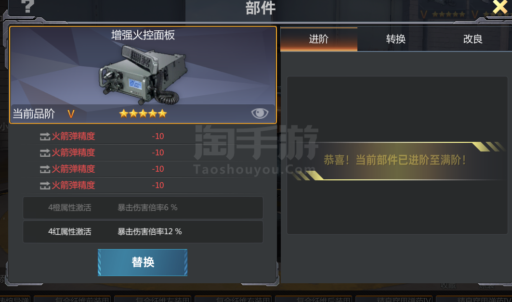Screen dimensions: 512x302
Task: Click the five gold stars rating
Action: [x=143, y=113]
